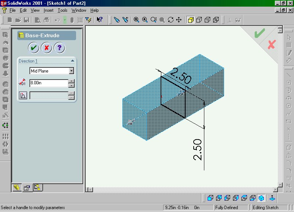Select the Normal To view icon
Viewport: 294px width, 212px height.
[272, 198]
